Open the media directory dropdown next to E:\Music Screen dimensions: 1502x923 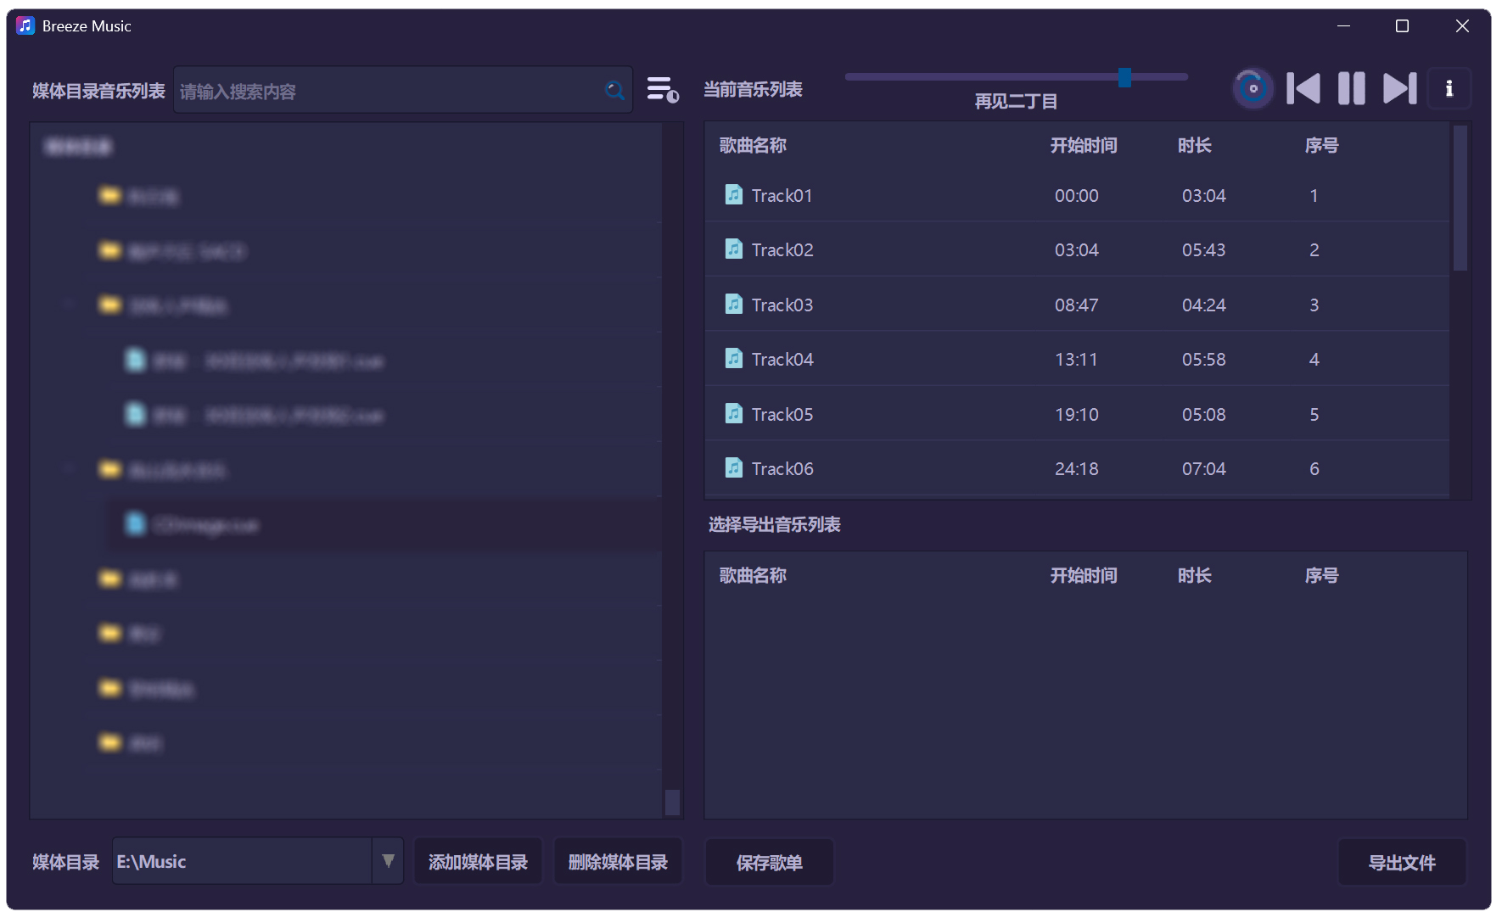coord(388,860)
